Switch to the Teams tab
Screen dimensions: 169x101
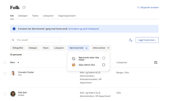(35, 16)
